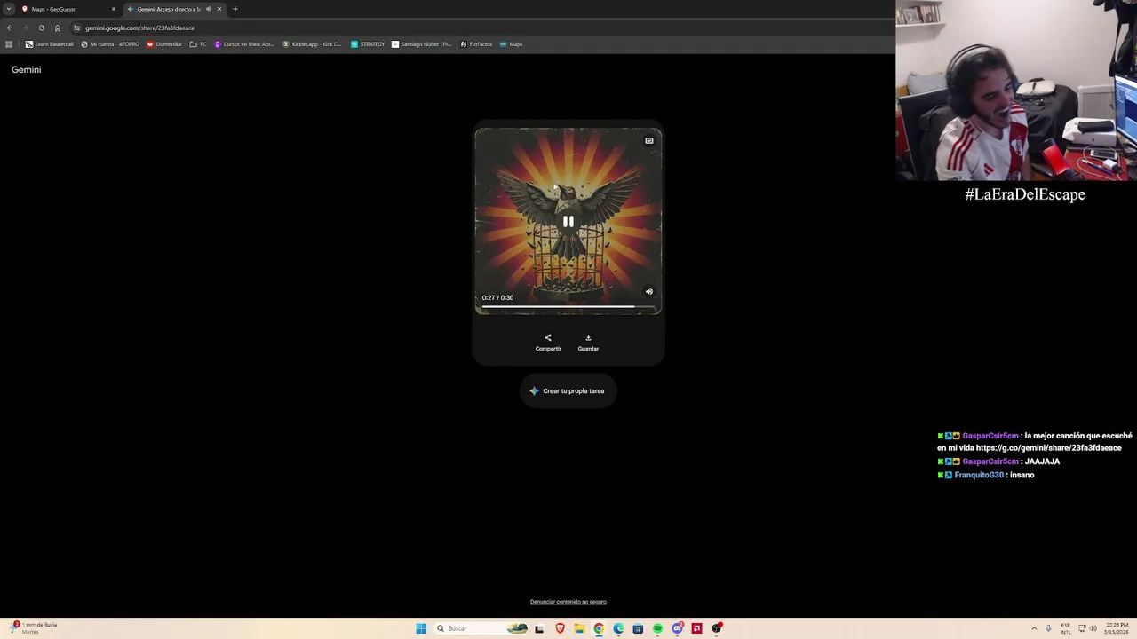Image resolution: width=1137 pixels, height=639 pixels.
Task: Open shared Gemini link in chat message
Action: 1048,448
